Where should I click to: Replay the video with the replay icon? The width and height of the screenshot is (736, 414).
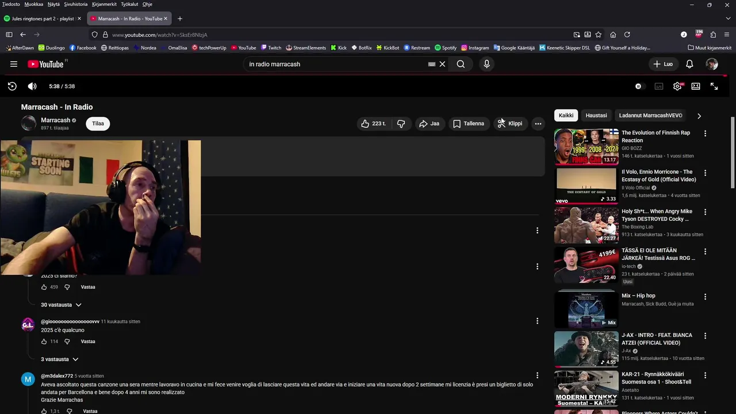click(12, 86)
